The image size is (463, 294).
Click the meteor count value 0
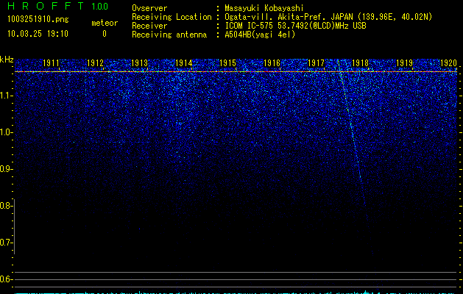[x=105, y=34]
